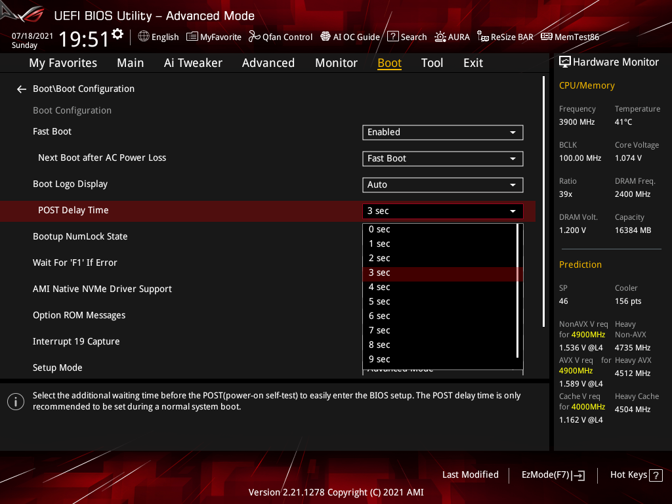Open the AURA lighting settings

tap(452, 37)
